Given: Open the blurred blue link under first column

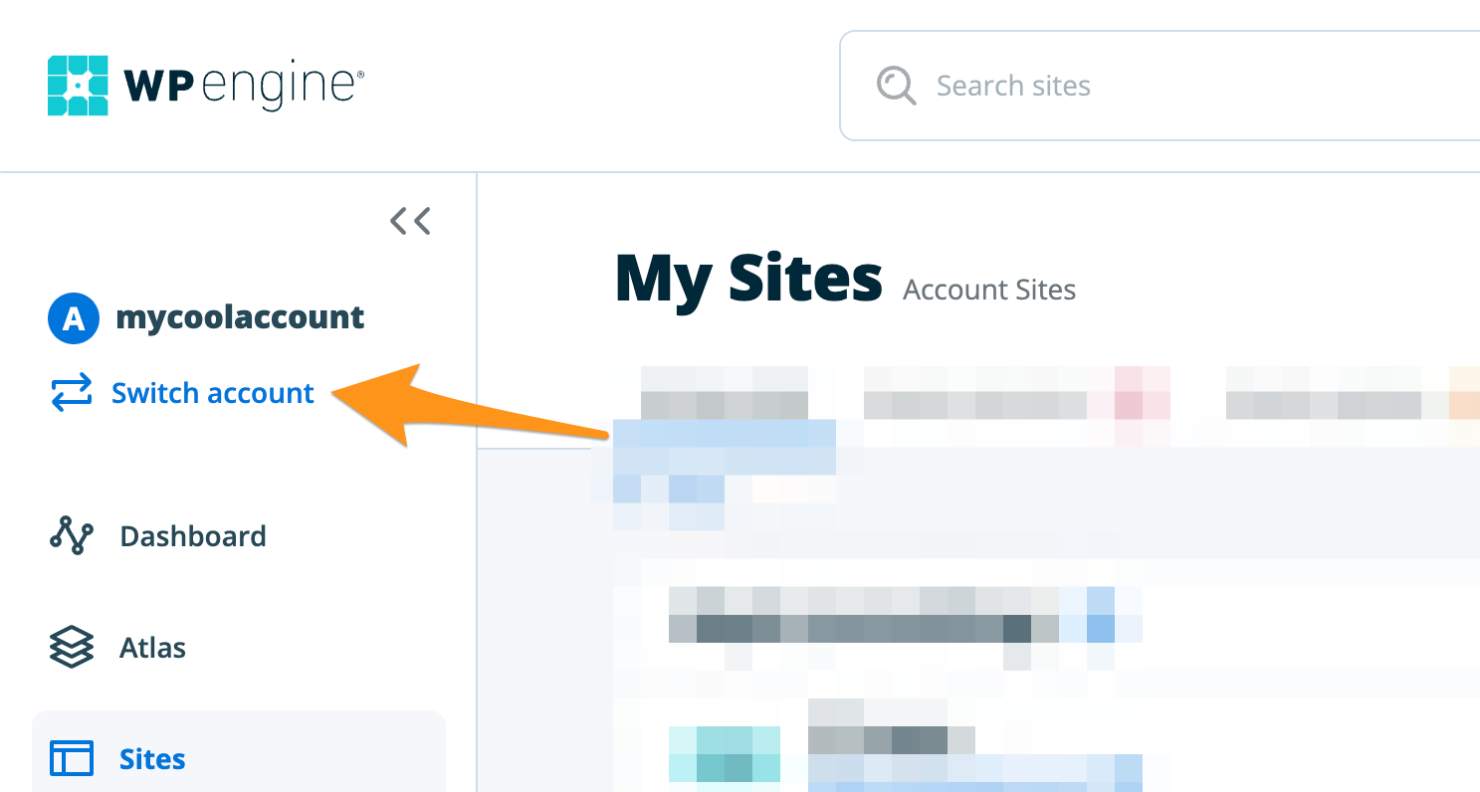Looking at the screenshot, I should click(724, 448).
